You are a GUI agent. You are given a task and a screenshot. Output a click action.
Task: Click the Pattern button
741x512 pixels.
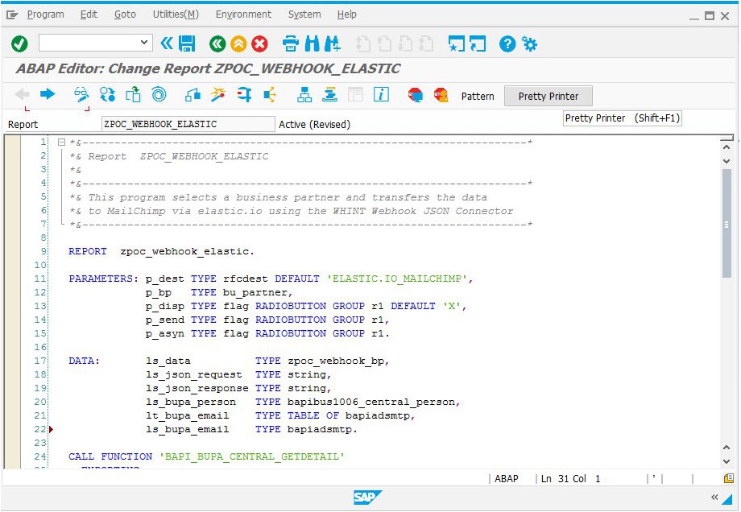pos(478,97)
